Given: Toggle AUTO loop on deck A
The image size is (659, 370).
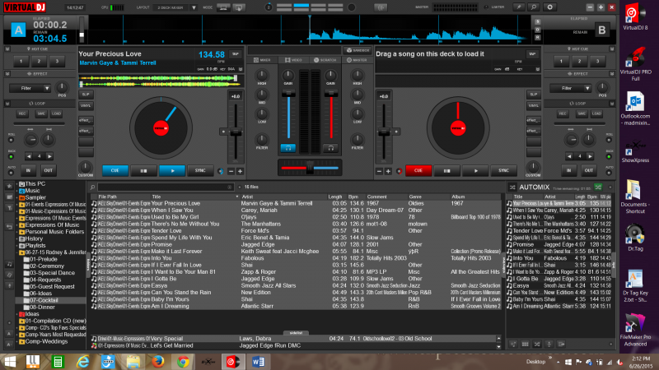Looking at the screenshot, I should tap(12, 173).
